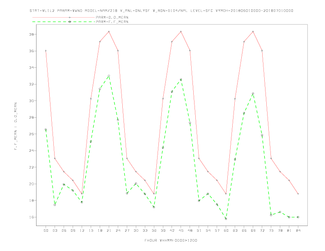Click the green F.F_MEAN circle marker at hour 45
Image resolution: width=325 pixels, height=251 pixels.
pos(181,80)
